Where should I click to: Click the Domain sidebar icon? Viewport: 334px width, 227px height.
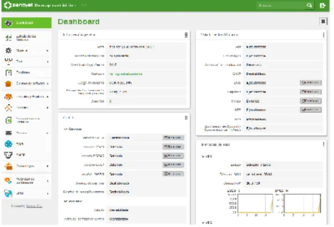point(8,107)
